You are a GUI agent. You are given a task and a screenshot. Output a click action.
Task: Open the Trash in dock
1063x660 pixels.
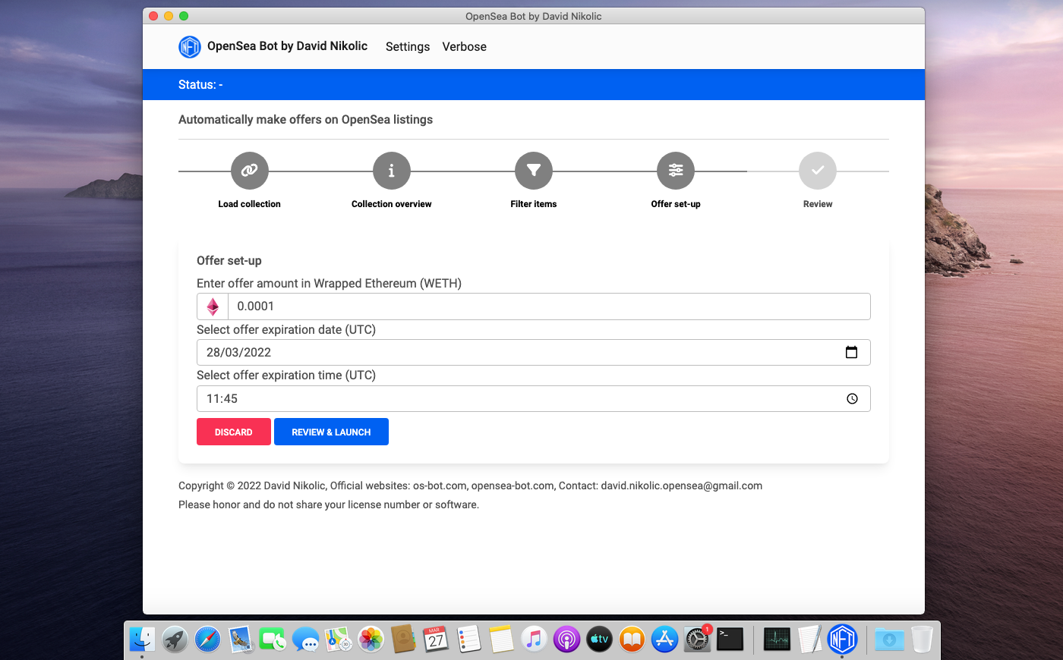click(x=922, y=640)
